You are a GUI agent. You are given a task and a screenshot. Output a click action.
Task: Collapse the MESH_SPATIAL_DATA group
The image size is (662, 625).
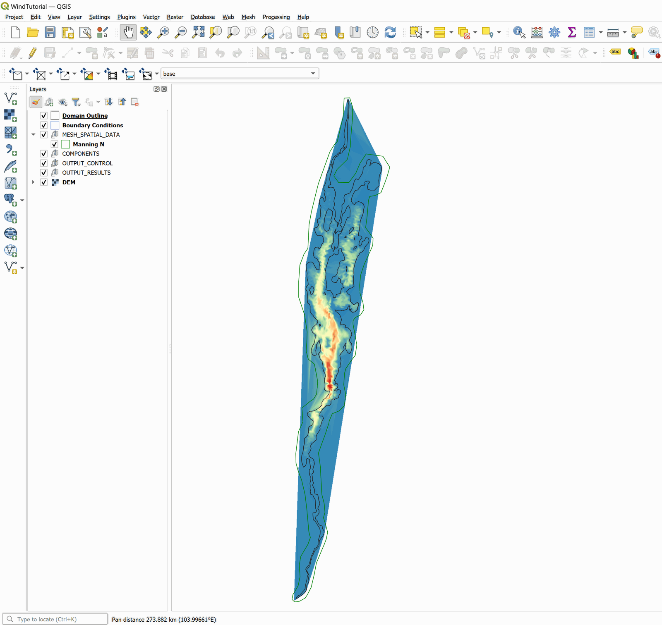click(34, 135)
